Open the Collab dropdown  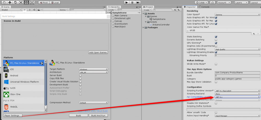point(202,3)
